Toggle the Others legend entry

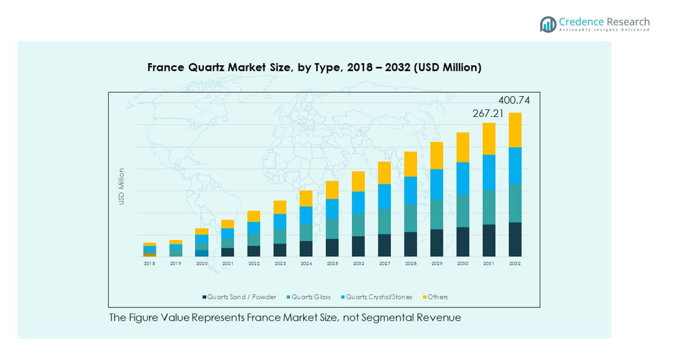click(438, 297)
